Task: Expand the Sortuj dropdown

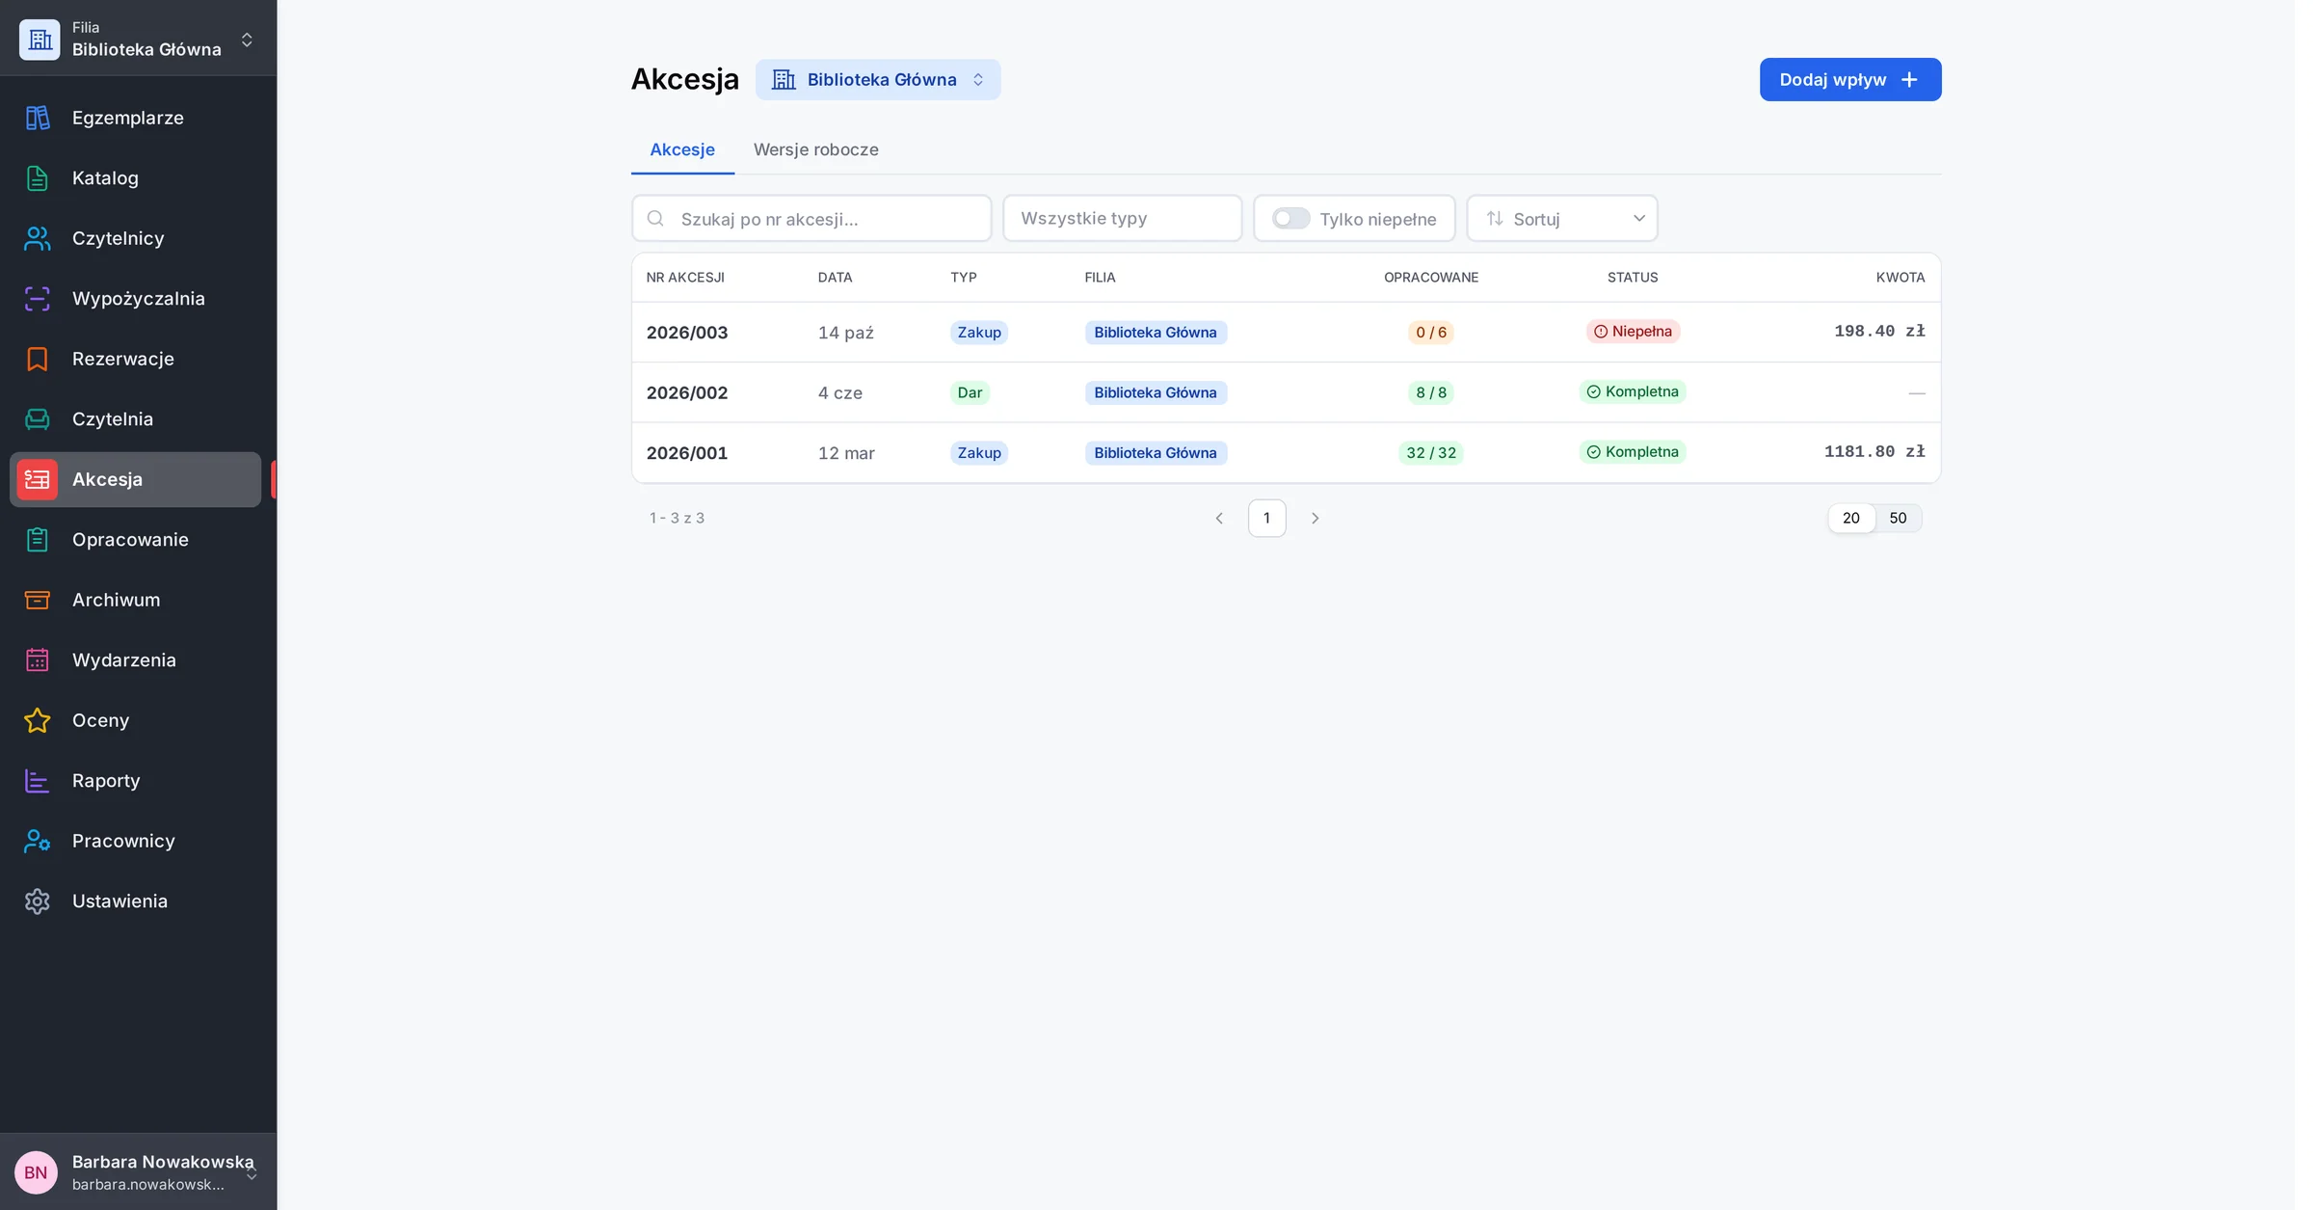Action: [x=1562, y=219]
